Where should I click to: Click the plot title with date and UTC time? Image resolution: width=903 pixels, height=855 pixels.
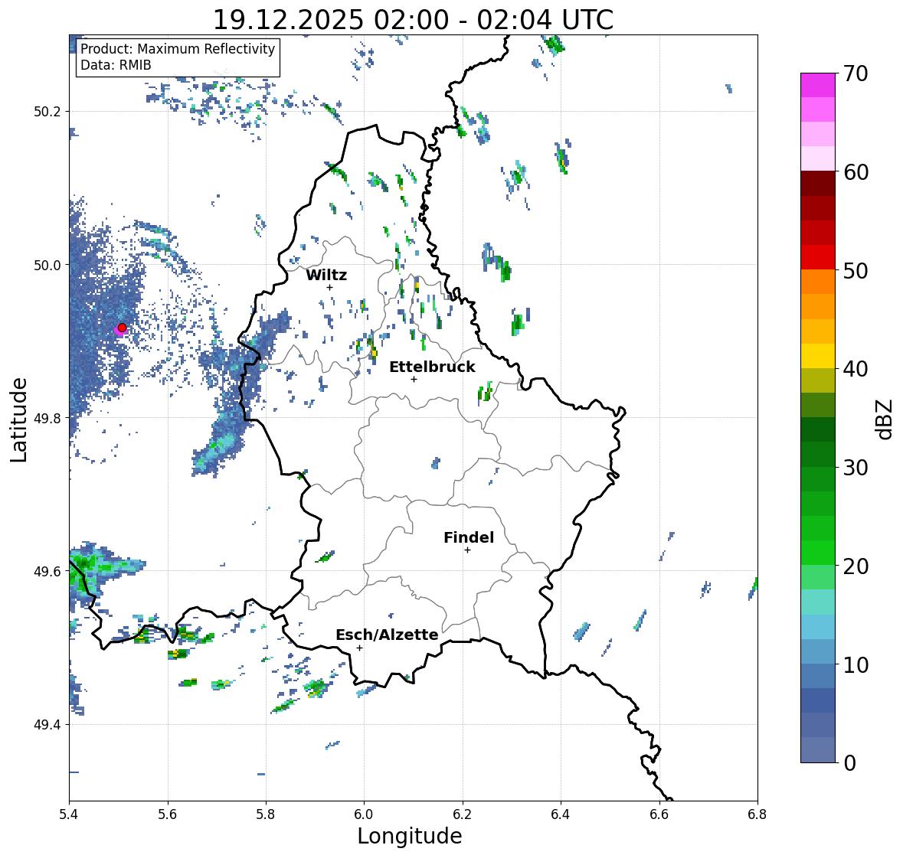pos(413,20)
